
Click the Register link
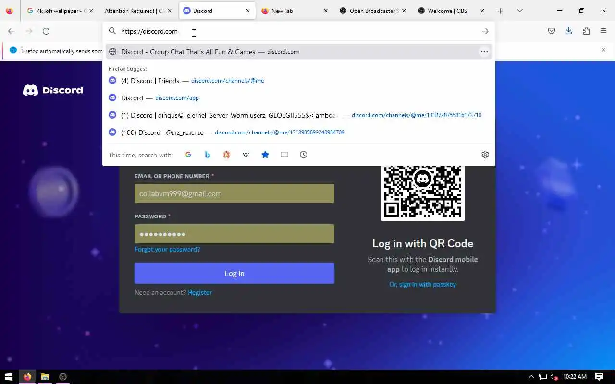[200, 292]
